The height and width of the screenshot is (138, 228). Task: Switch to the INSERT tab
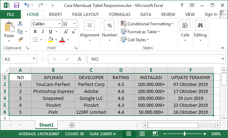click(x=55, y=14)
